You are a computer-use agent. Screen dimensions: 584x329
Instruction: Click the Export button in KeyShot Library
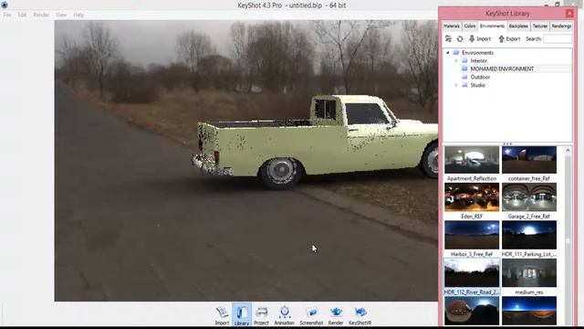point(509,38)
